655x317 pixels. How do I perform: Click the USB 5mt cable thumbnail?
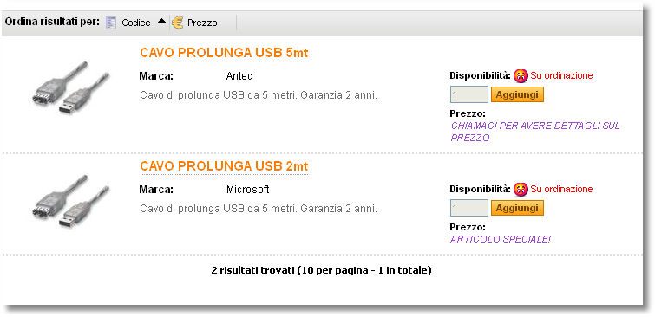tap(70, 88)
